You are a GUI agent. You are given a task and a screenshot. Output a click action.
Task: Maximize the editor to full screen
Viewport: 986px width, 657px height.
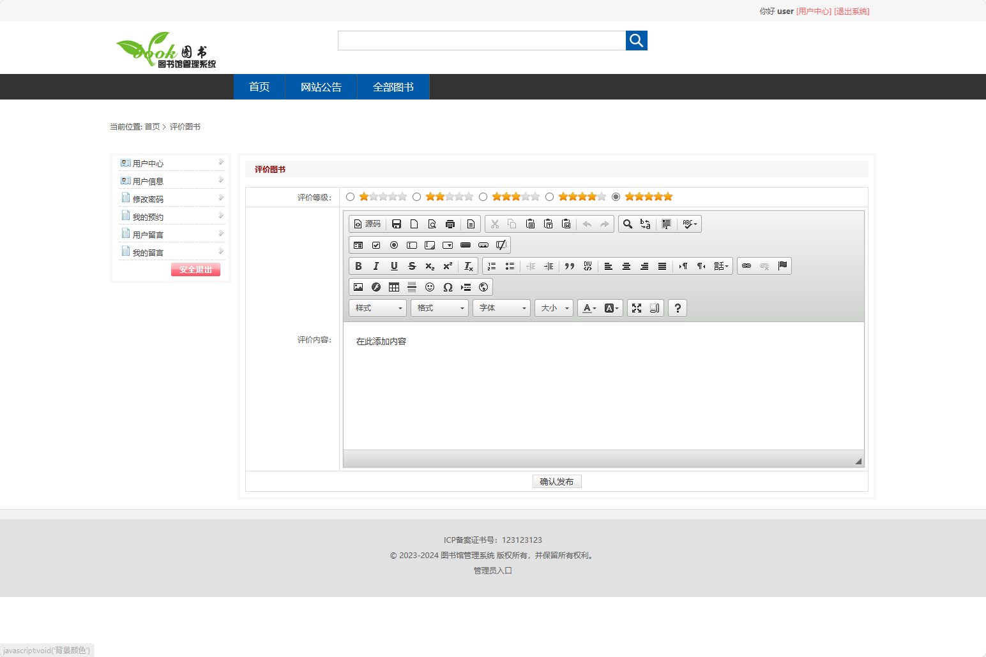coord(637,308)
